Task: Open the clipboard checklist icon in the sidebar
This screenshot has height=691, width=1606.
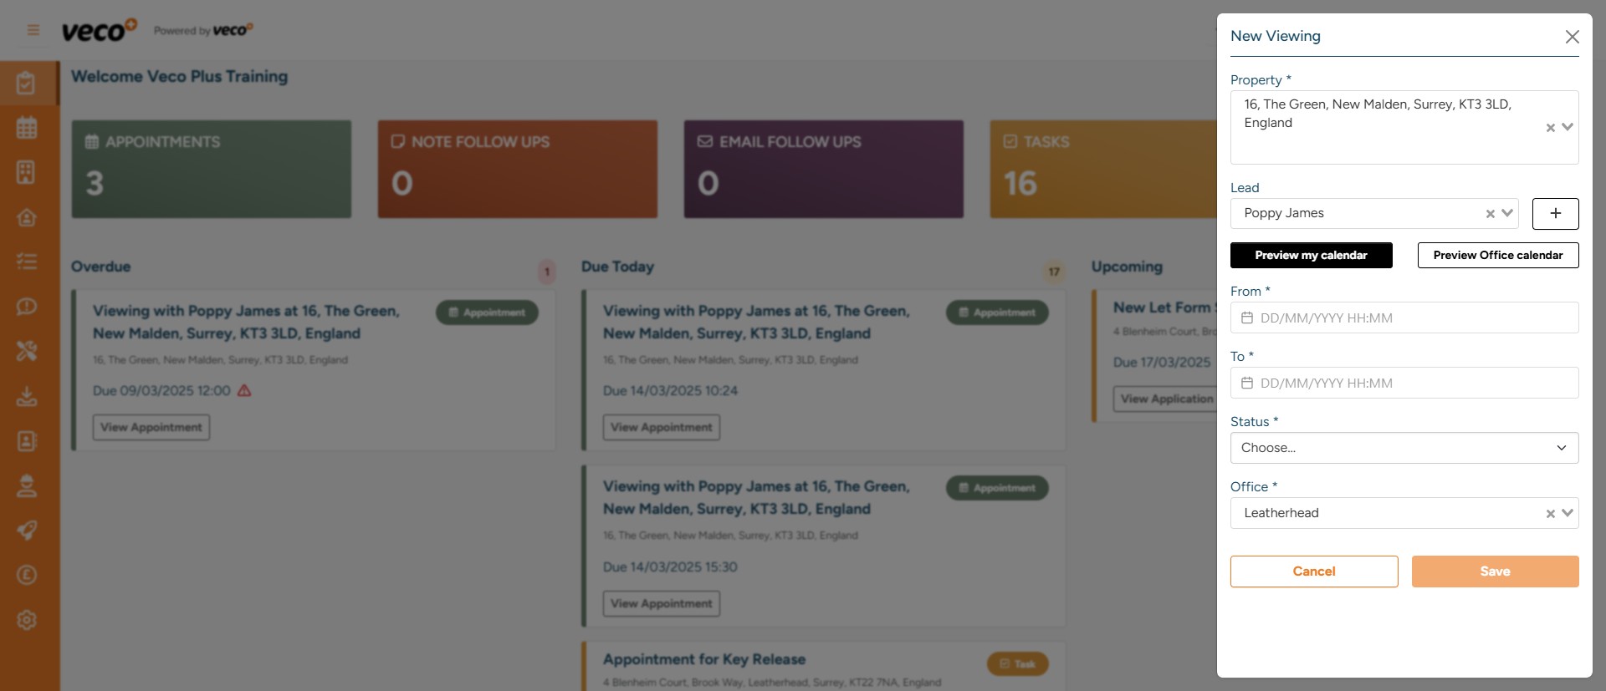Action: coord(27,83)
